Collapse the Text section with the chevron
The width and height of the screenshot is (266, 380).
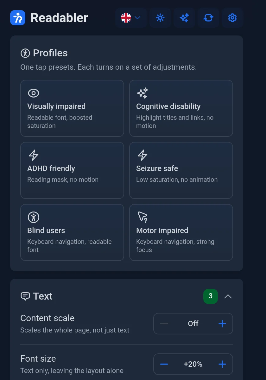(x=228, y=296)
